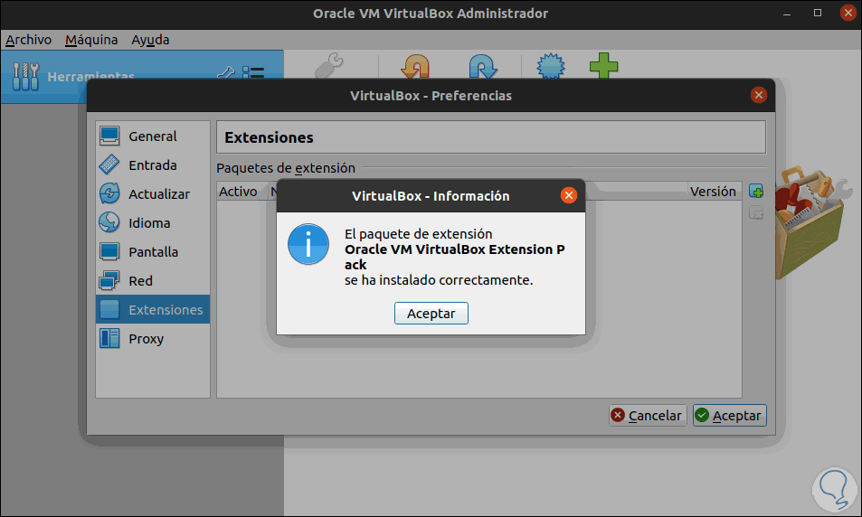Screen dimensions: 862x517
Task: Select the Entrada preferences section
Action: click(x=153, y=164)
